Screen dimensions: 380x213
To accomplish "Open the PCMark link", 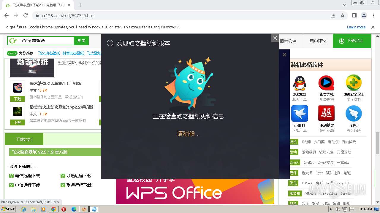I will click(x=307, y=183).
